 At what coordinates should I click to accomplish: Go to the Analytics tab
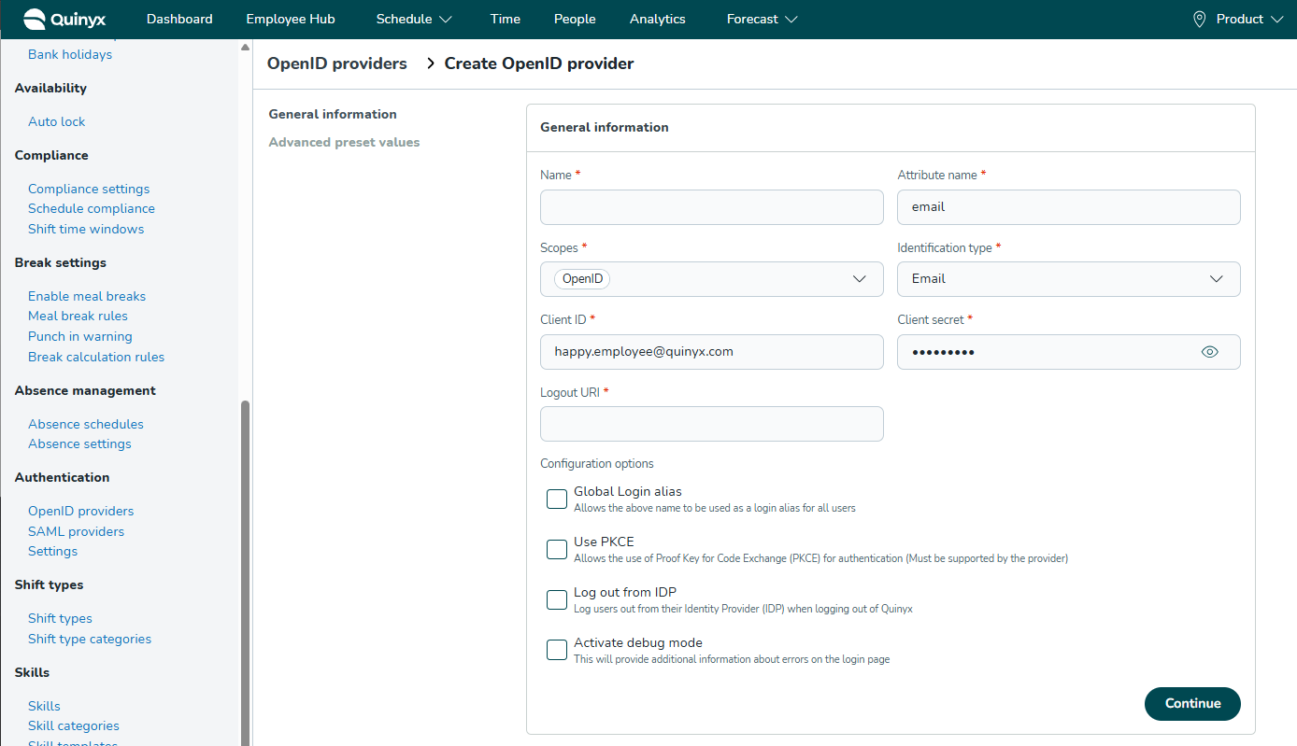(657, 19)
